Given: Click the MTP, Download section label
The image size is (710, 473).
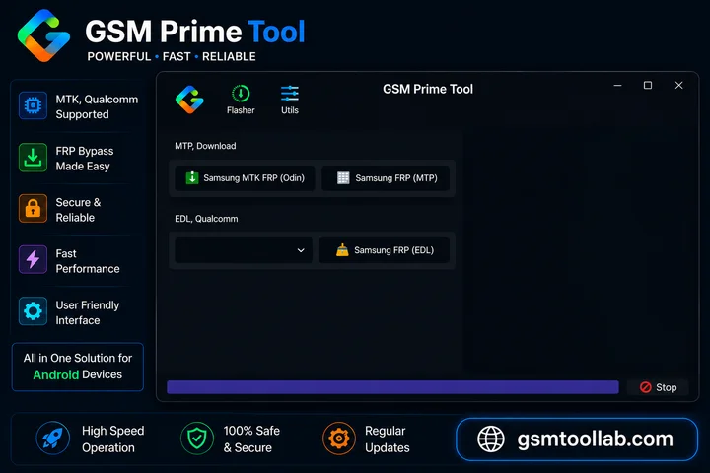Looking at the screenshot, I should [205, 146].
